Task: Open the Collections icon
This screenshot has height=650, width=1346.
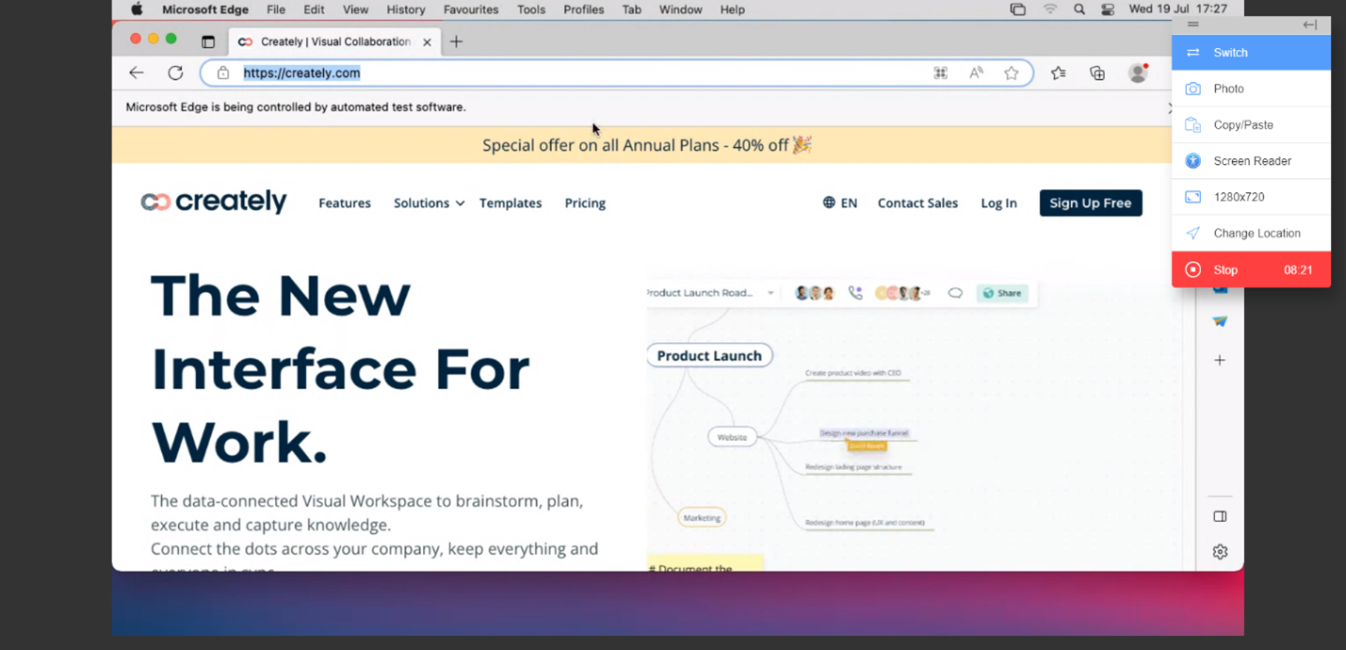Action: [x=1097, y=73]
